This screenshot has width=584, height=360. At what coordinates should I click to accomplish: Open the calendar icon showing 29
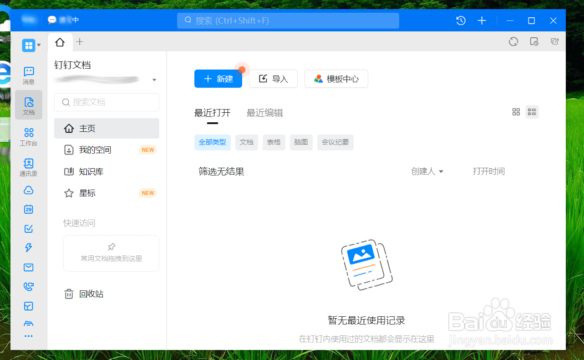pos(29,209)
